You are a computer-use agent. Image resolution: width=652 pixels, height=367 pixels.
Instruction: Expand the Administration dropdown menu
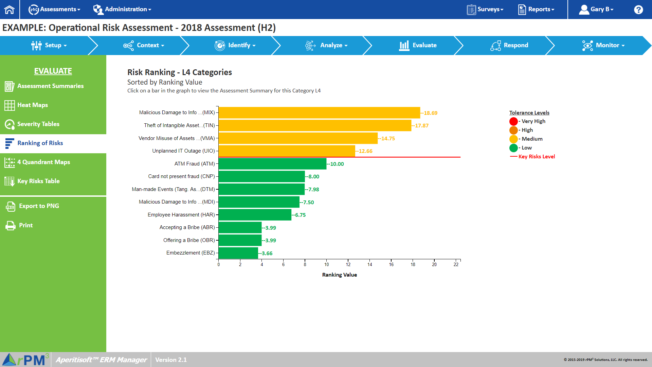click(122, 10)
